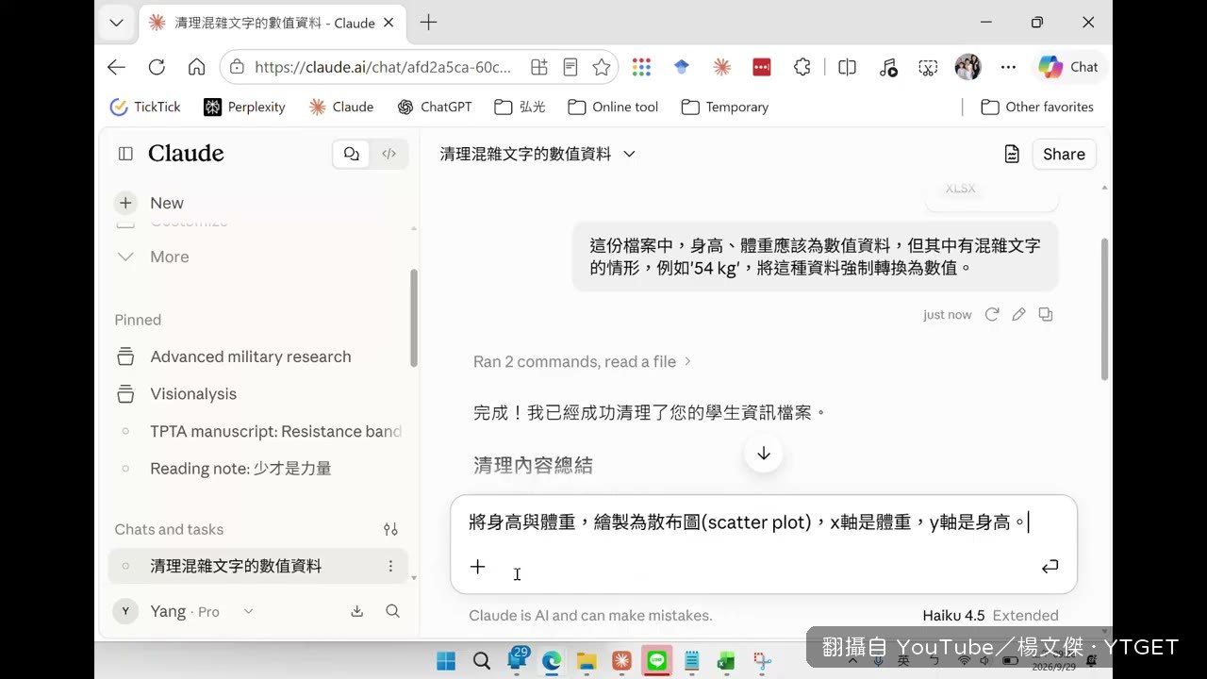Go to the browser home page
Screen dimensions: 1207x679
pyautogui.click(x=196, y=67)
